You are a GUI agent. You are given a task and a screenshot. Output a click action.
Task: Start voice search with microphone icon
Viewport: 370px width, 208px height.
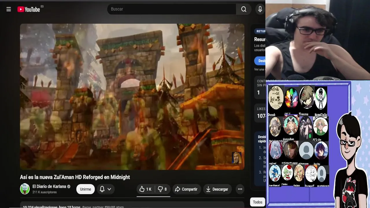260,9
